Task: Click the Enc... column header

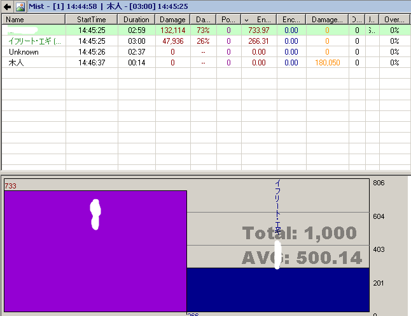Action: [291, 20]
